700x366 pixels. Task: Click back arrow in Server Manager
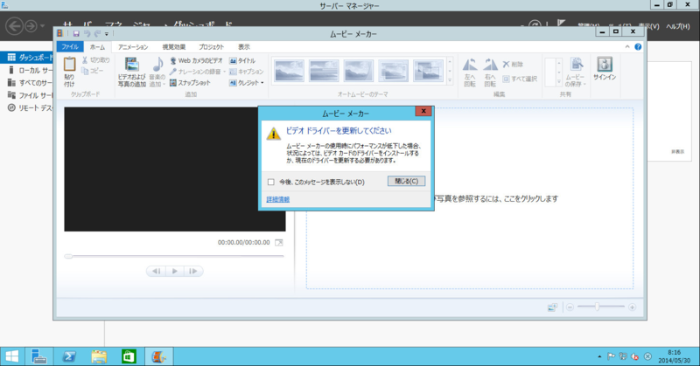coord(14,26)
